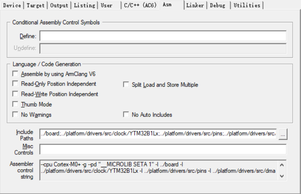Open the User tab
Image resolution: width=301 pixels, height=194 pixels.
(x=106, y=5)
